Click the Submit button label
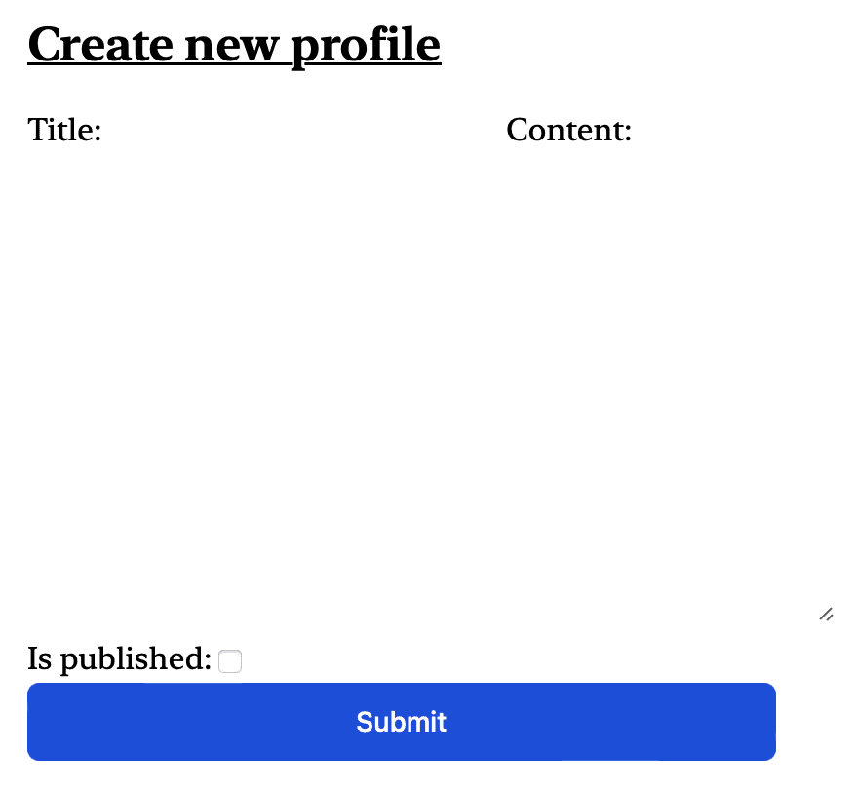858x796 pixels. point(401,722)
